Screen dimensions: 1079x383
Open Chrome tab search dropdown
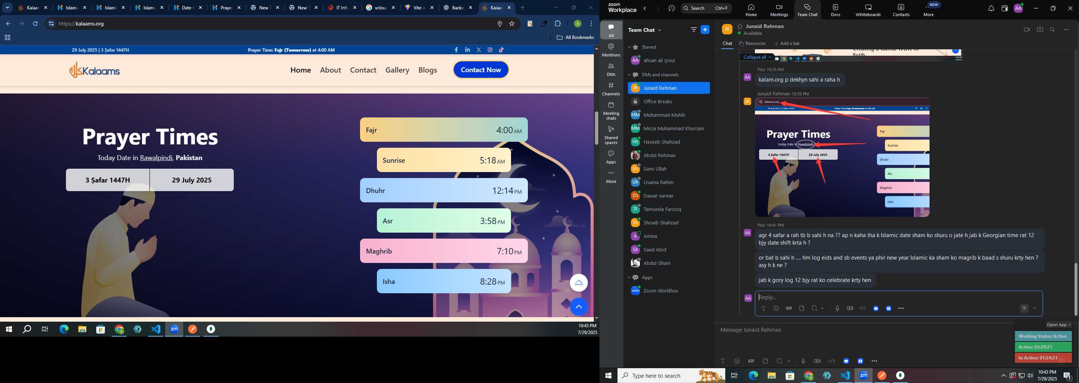click(7, 7)
